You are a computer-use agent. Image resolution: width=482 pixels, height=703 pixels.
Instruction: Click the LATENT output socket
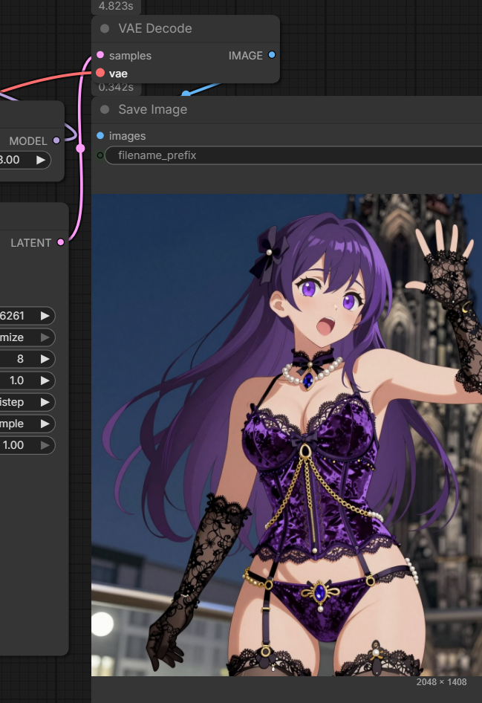61,242
